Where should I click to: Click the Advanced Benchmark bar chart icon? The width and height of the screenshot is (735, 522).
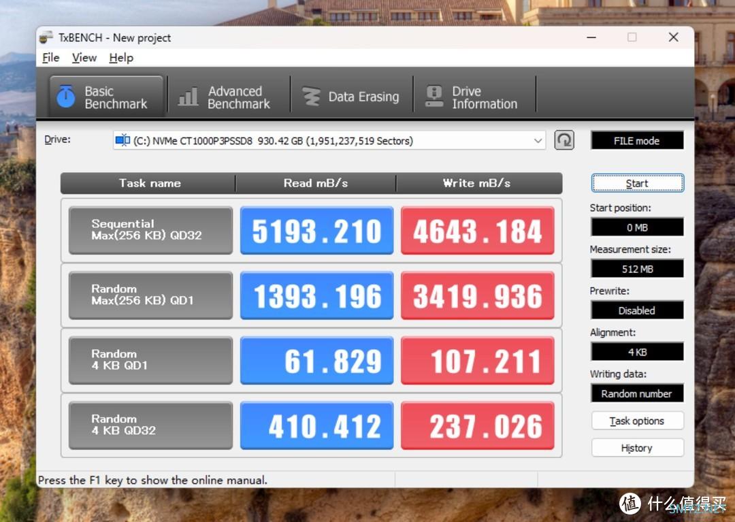pos(188,97)
